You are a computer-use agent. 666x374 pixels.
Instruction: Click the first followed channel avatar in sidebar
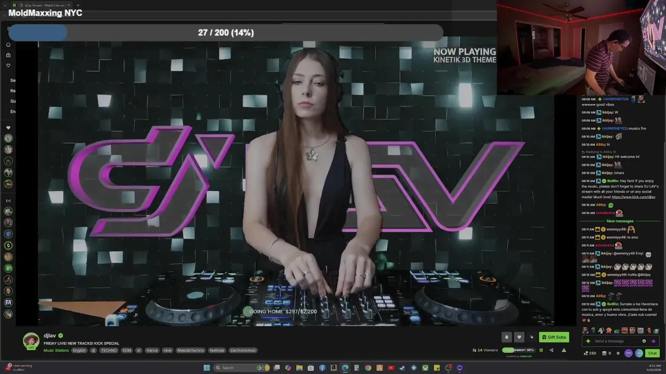click(x=8, y=138)
